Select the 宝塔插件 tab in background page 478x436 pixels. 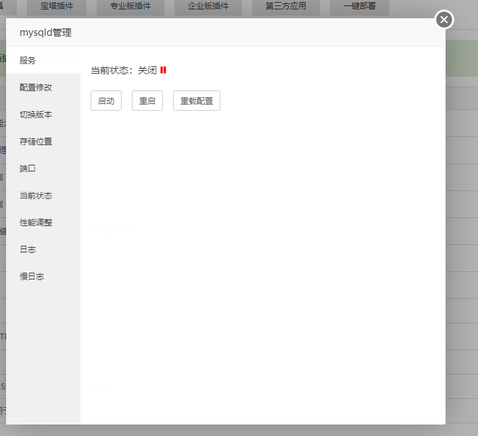[x=57, y=7]
